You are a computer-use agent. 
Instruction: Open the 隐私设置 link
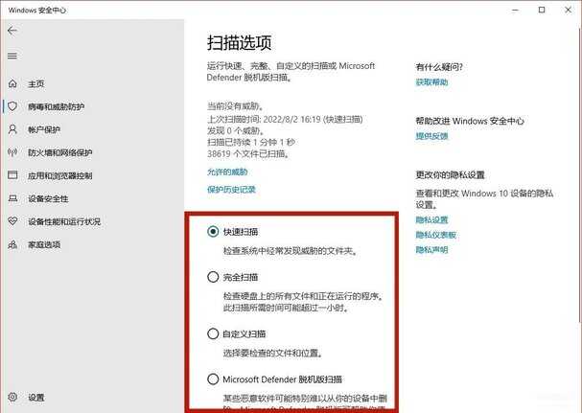tap(431, 219)
